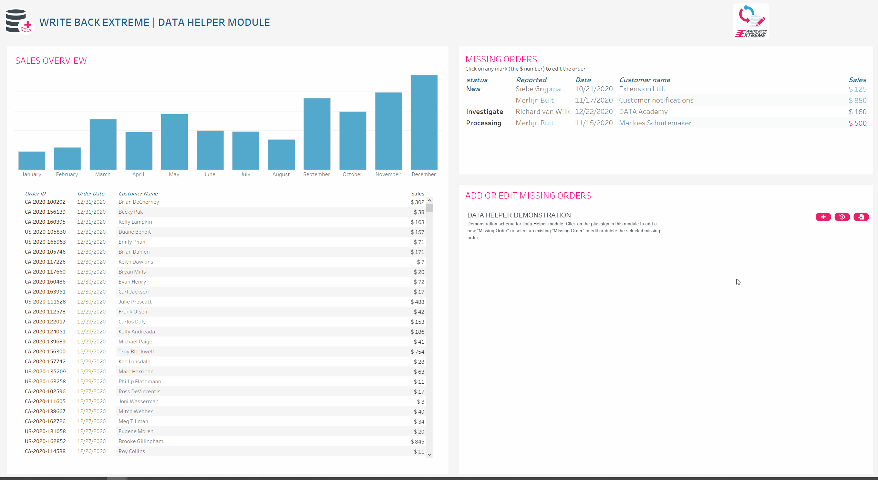Click the $ 125 sales mark
The width and height of the screenshot is (878, 480).
(857, 89)
